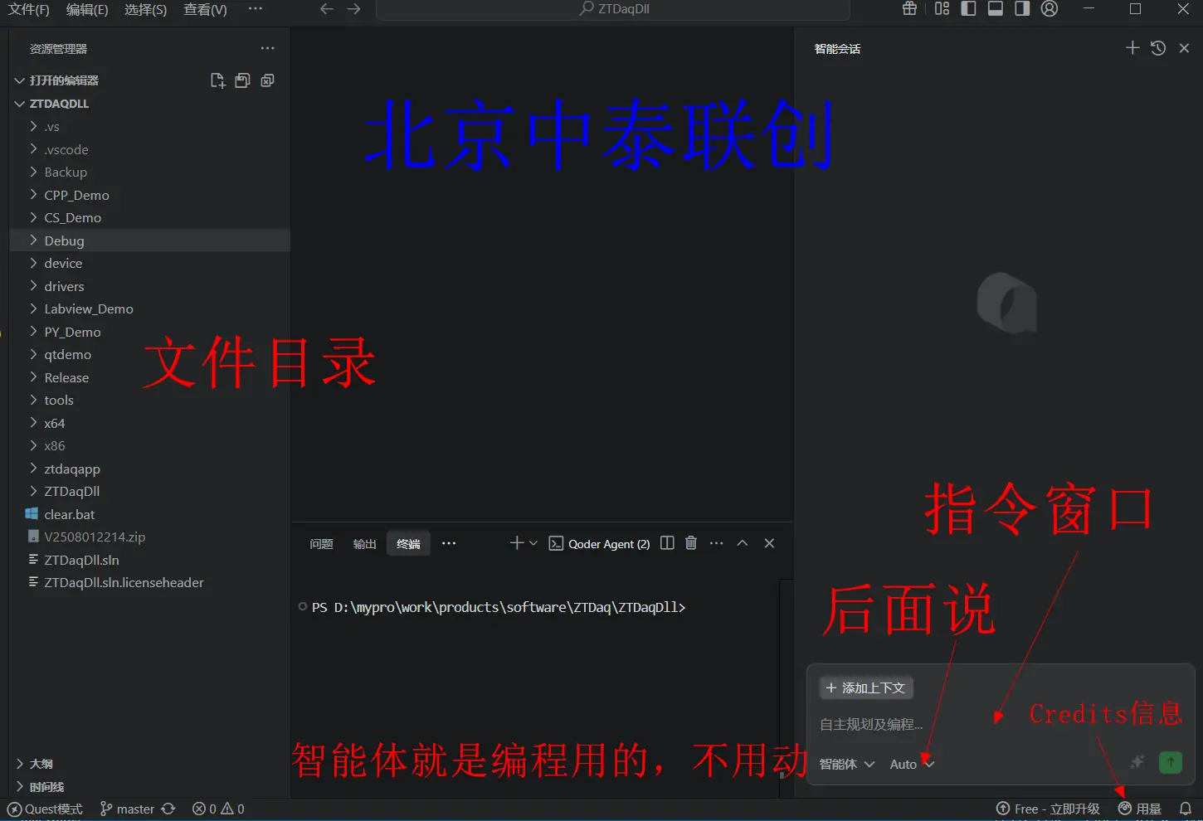Image resolution: width=1203 pixels, height=821 pixels.
Task: Click the collapse folders icon in explorer
Action: point(267,80)
